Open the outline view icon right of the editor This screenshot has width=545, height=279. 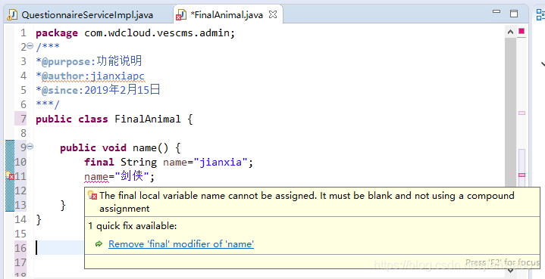pyautogui.click(x=540, y=14)
